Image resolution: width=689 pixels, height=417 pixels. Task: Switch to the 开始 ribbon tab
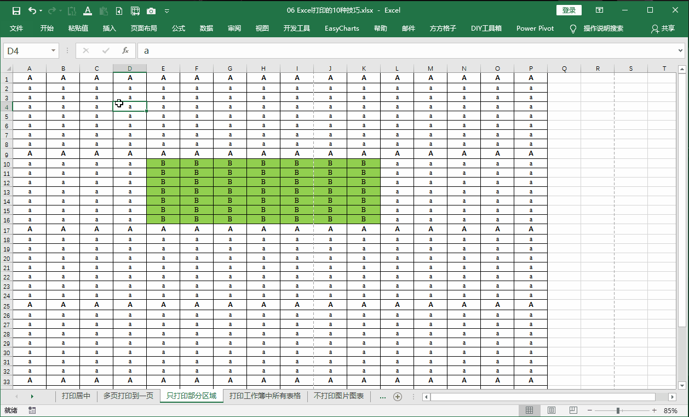47,28
